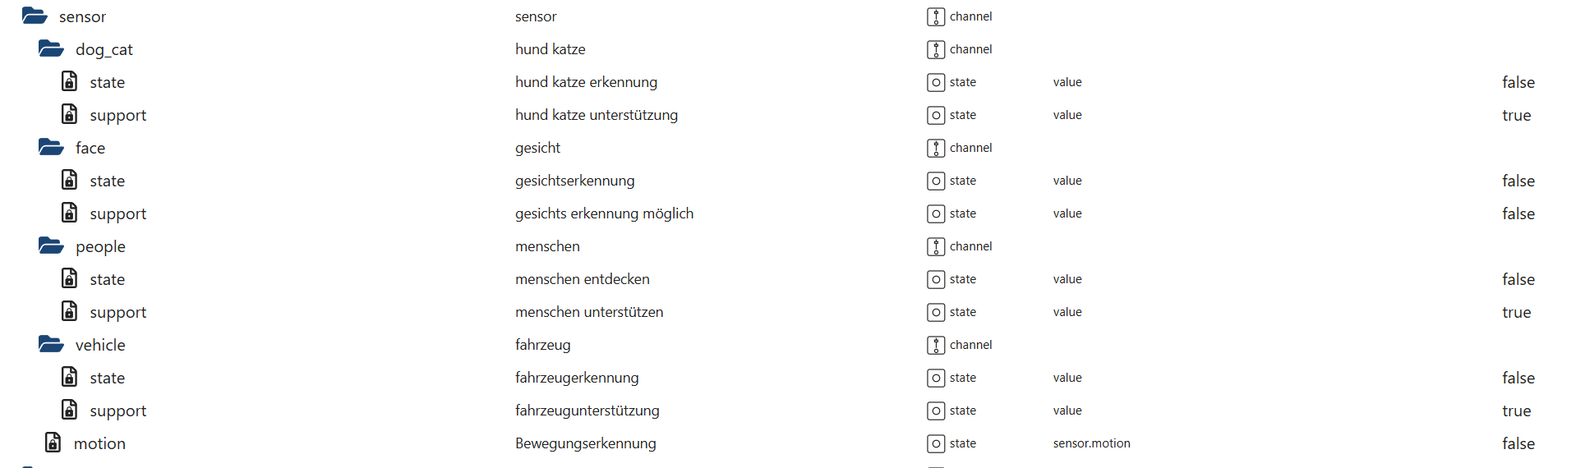This screenshot has width=1594, height=468.
Task: Collapse the dog_cat folder
Action: click(51, 48)
